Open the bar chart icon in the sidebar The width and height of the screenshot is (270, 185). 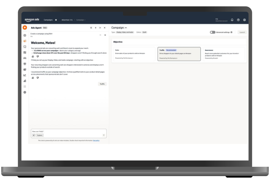coord(25,81)
